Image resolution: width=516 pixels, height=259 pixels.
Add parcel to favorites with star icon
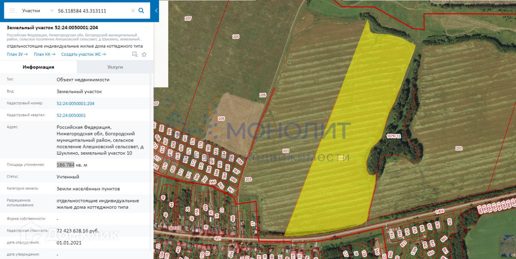144,54
